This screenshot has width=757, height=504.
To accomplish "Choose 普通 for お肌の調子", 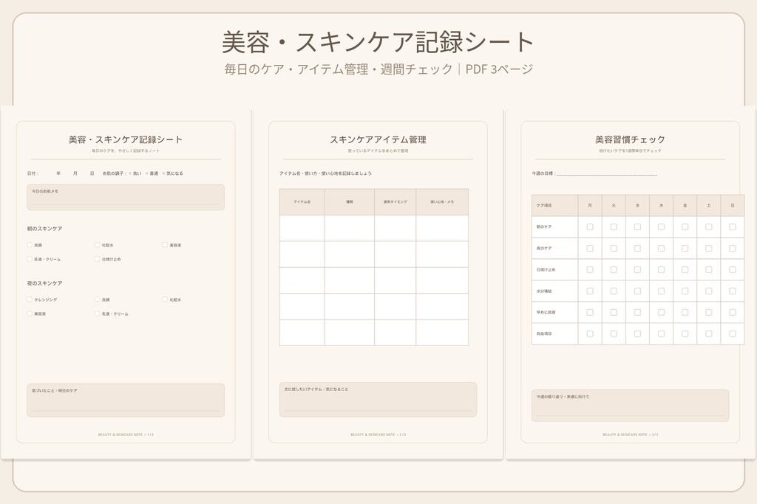I will (147, 173).
